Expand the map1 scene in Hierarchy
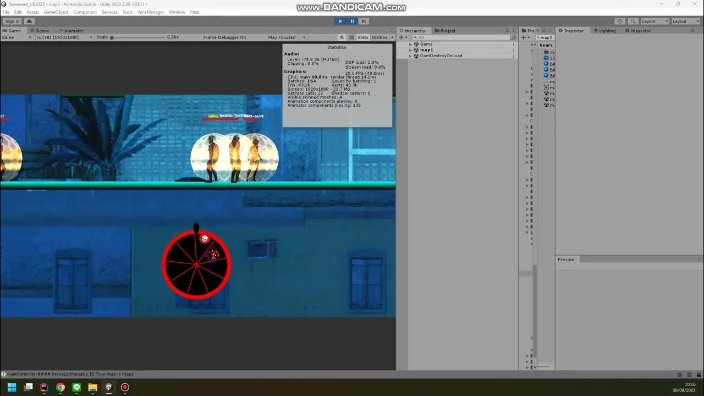The height and width of the screenshot is (396, 704). tap(410, 50)
